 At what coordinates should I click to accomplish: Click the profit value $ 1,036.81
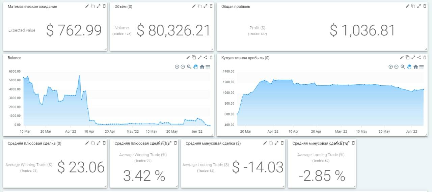(x=362, y=30)
